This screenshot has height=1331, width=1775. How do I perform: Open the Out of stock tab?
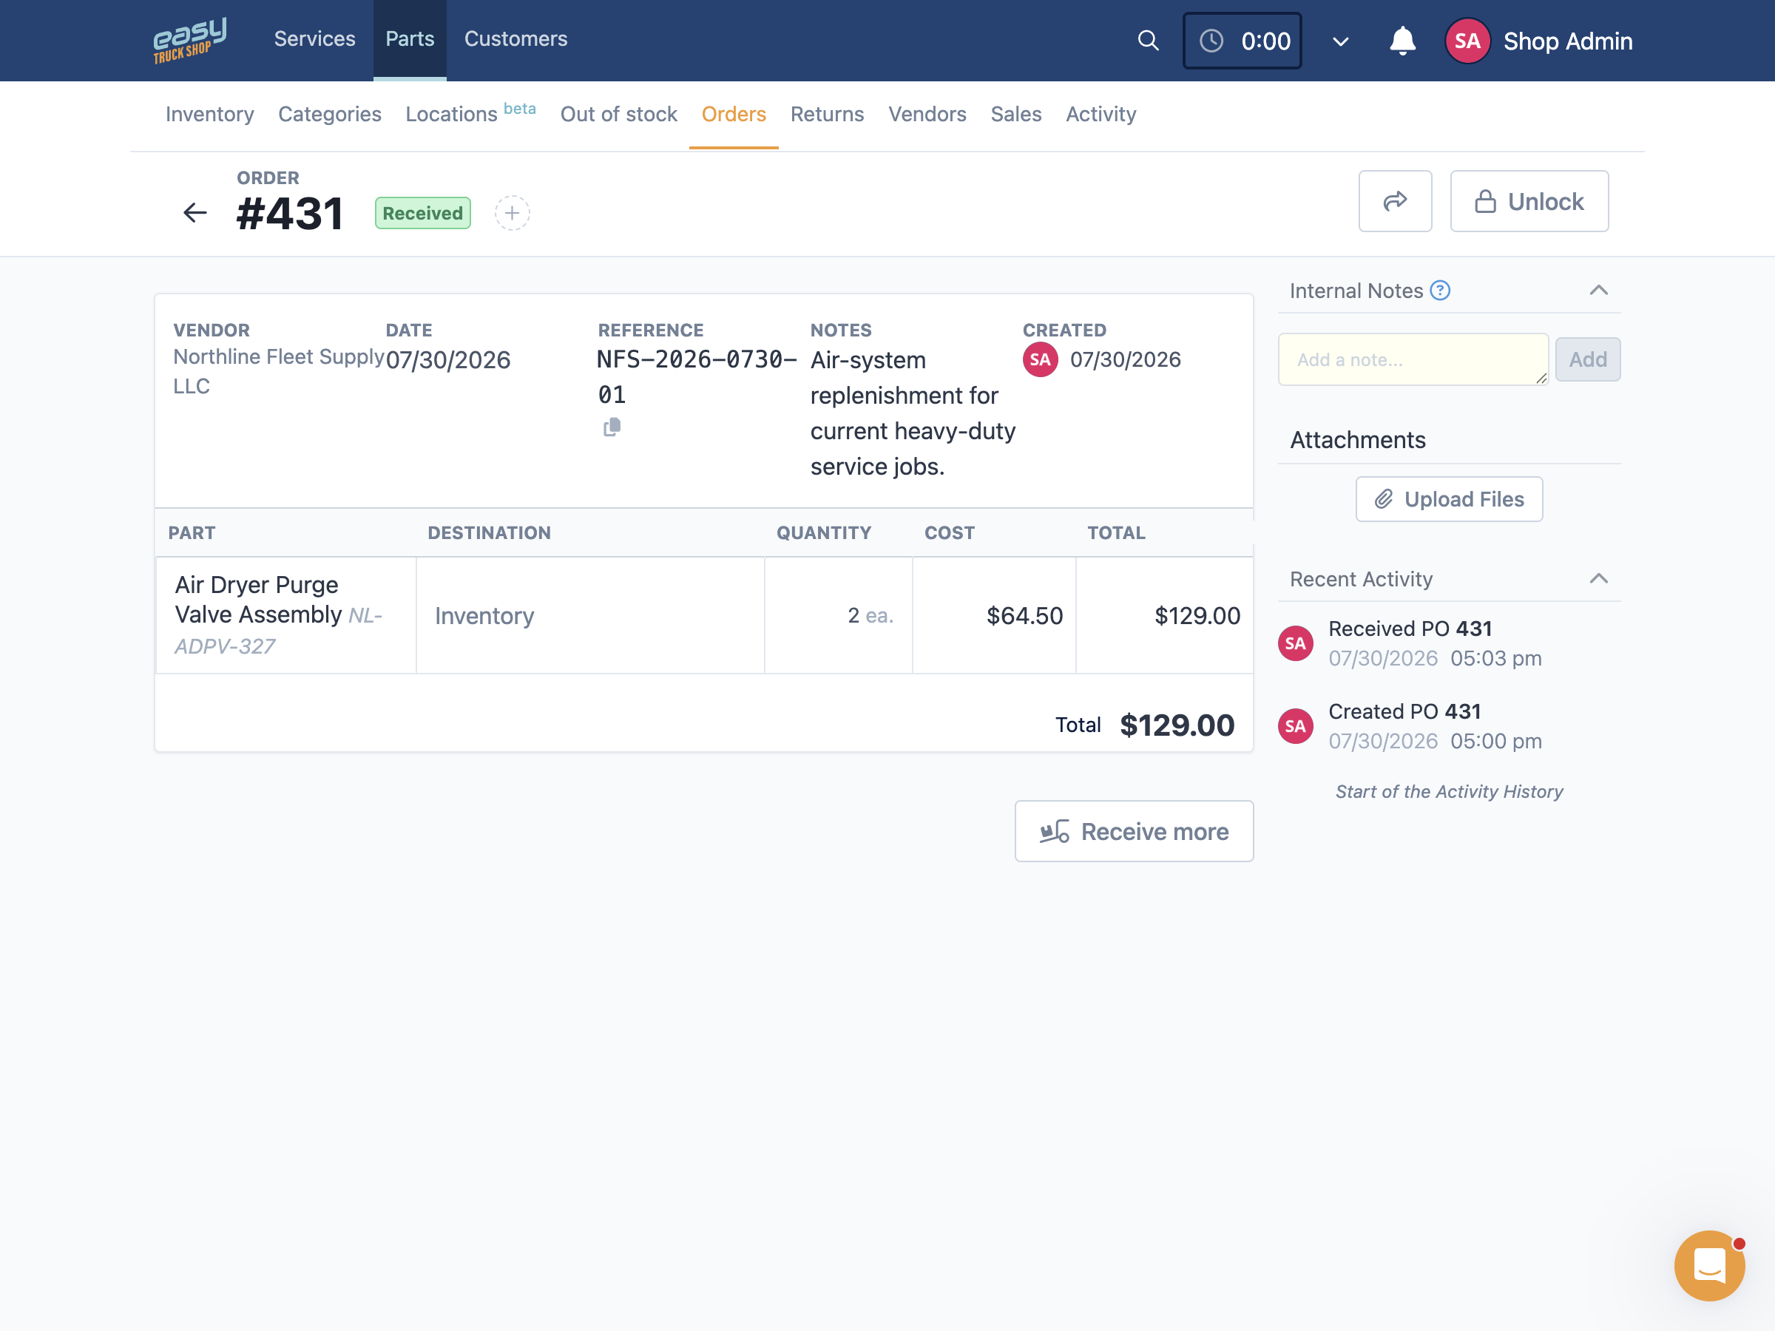tap(619, 115)
